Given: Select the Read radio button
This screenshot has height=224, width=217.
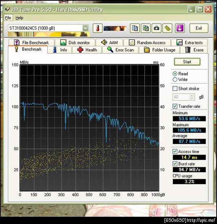Looking at the screenshot, I should coord(175,74).
